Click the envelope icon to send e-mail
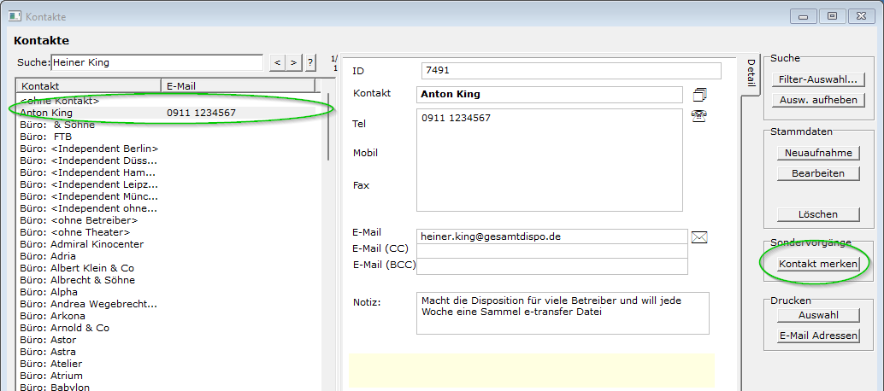 [x=699, y=237]
